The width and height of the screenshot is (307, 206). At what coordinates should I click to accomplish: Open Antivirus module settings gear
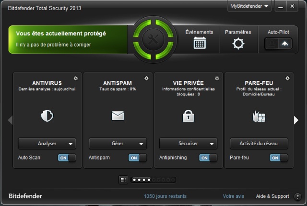coord(76,78)
